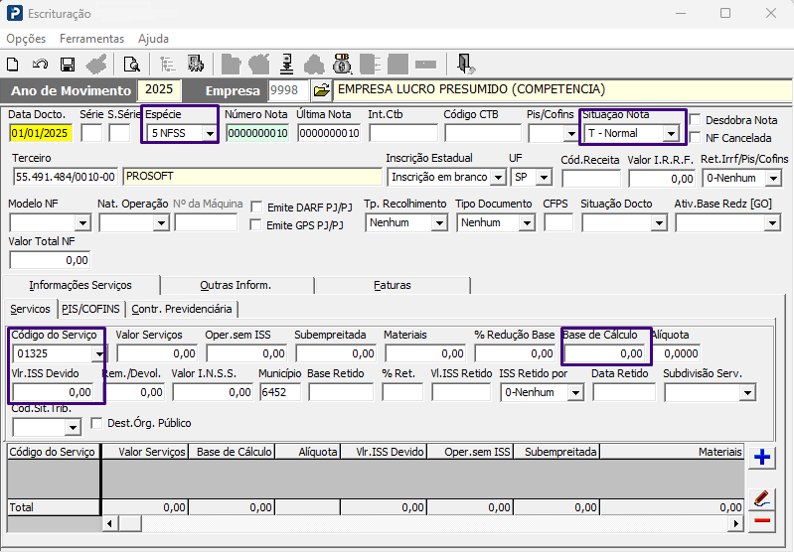Open the Empresa folder lookup icon

[322, 90]
